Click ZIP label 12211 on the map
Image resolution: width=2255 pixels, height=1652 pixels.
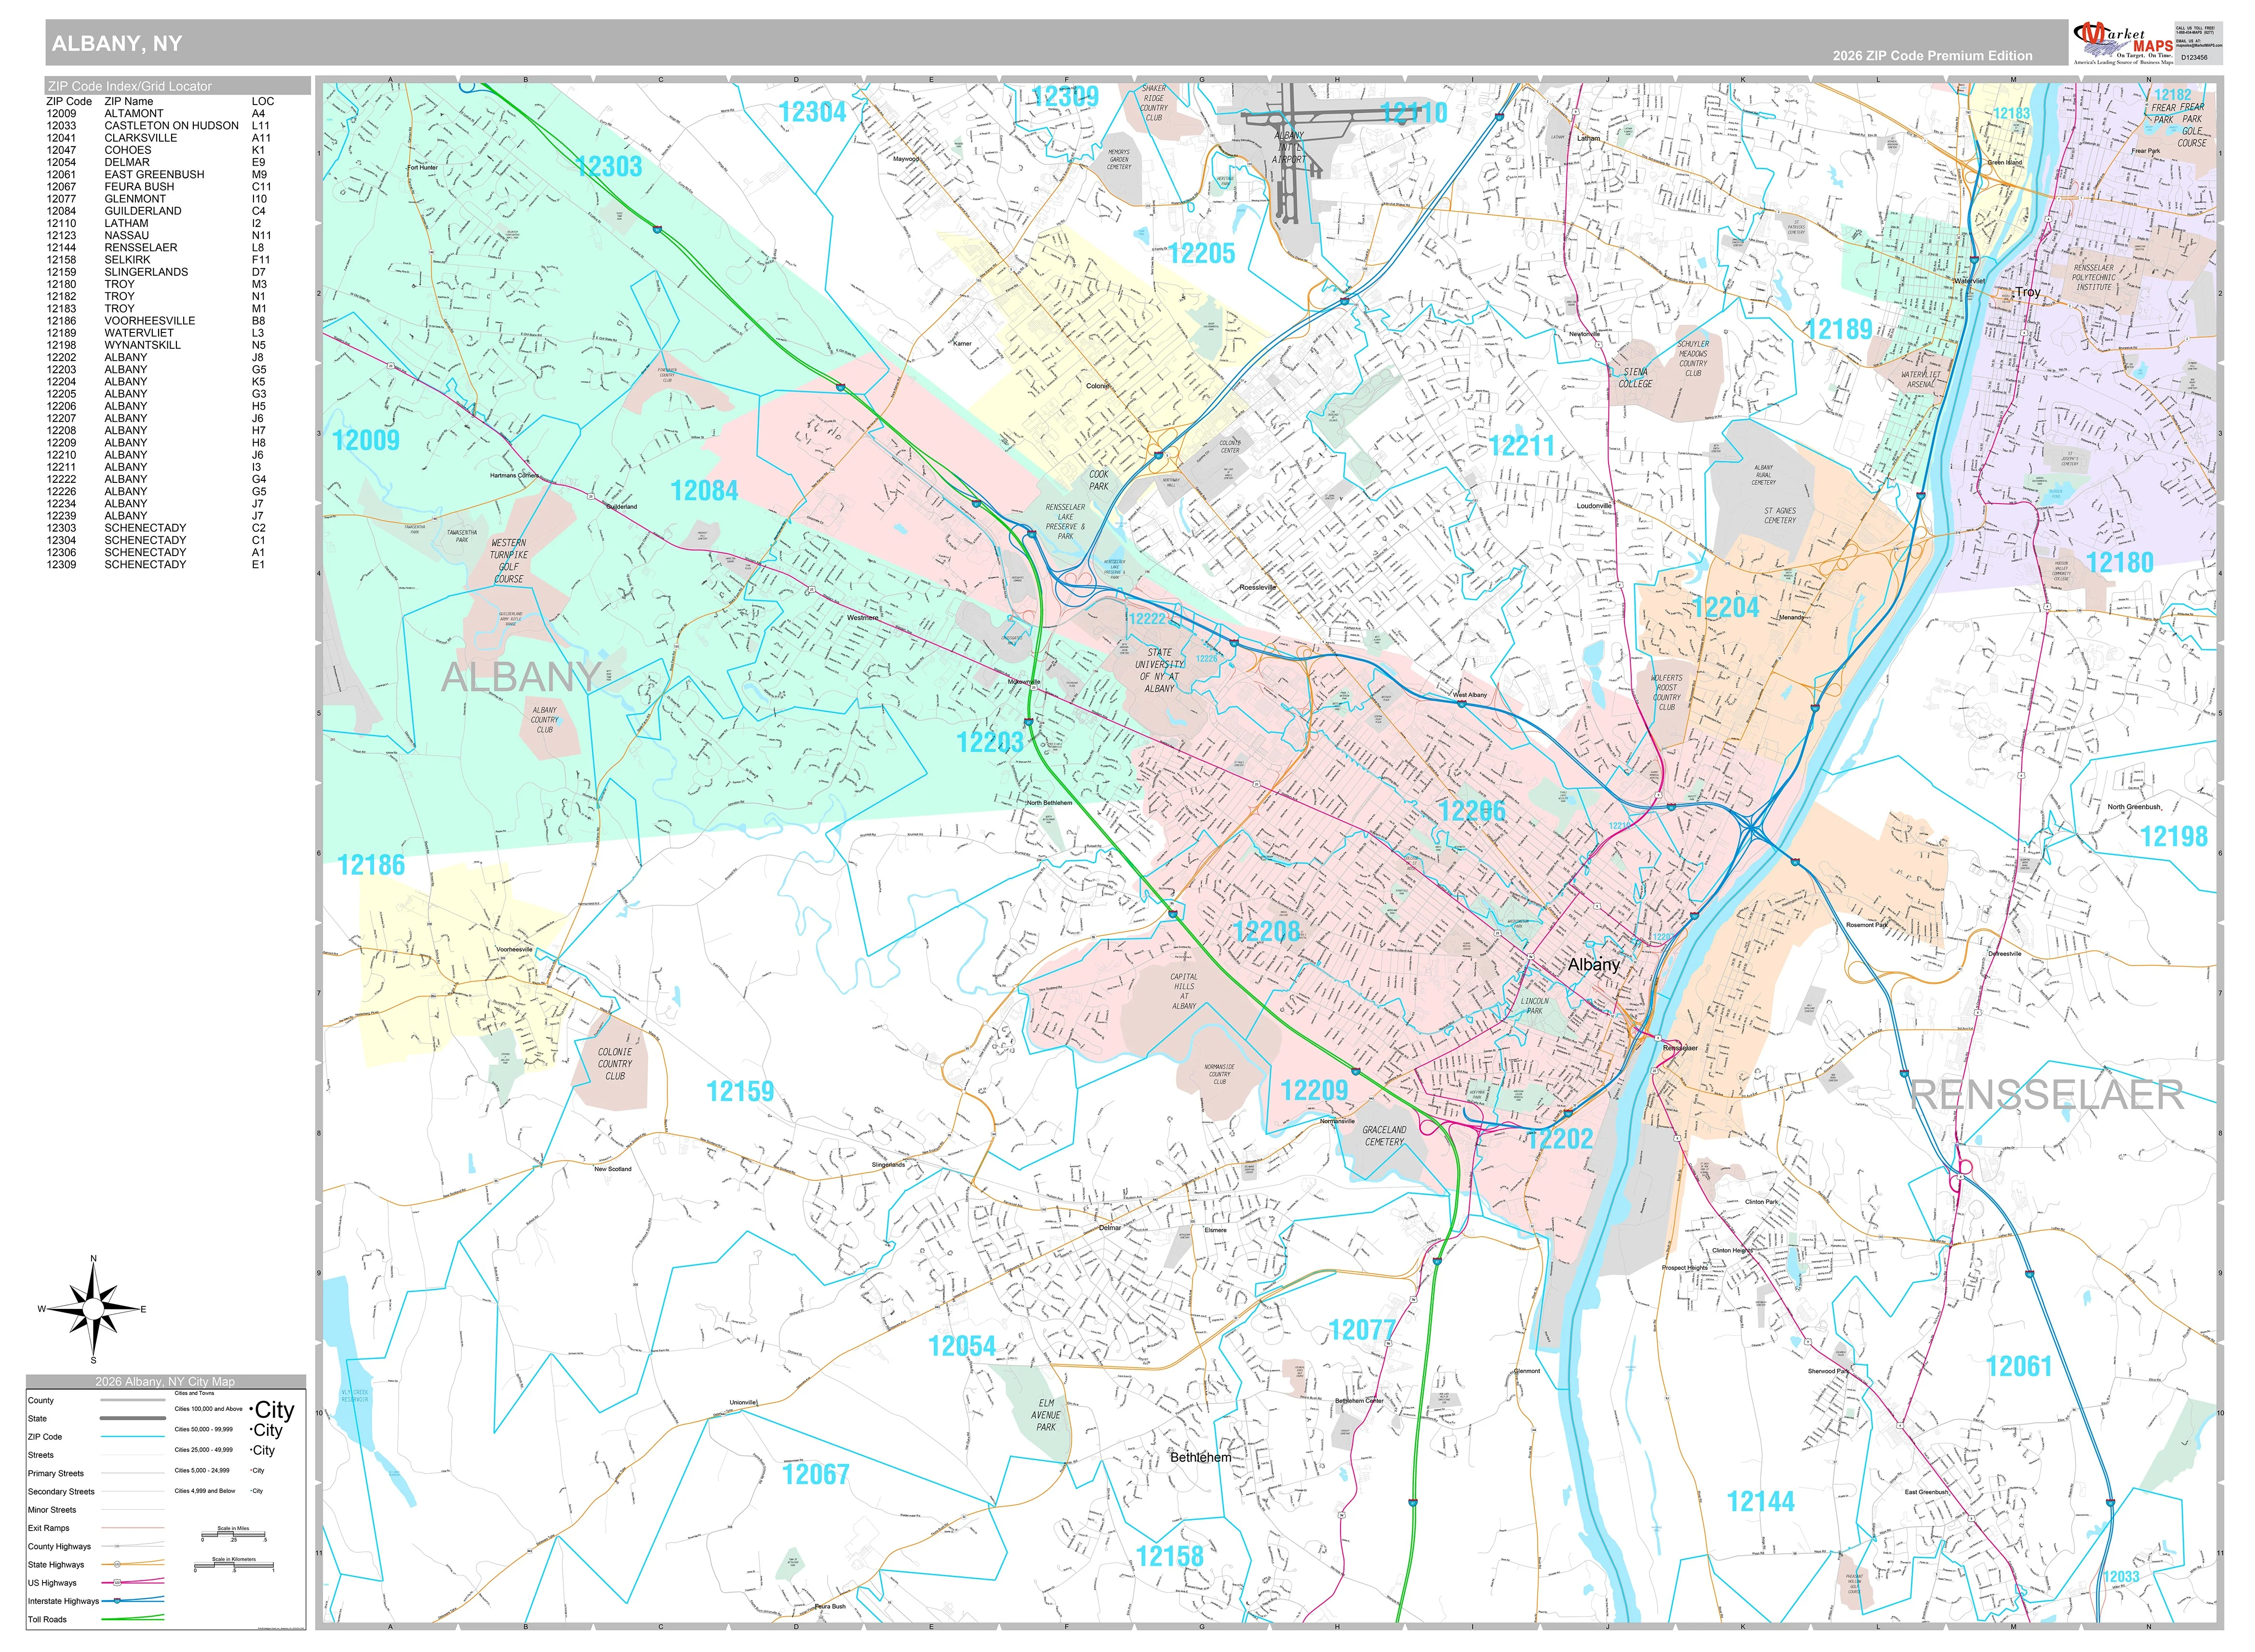[1522, 446]
